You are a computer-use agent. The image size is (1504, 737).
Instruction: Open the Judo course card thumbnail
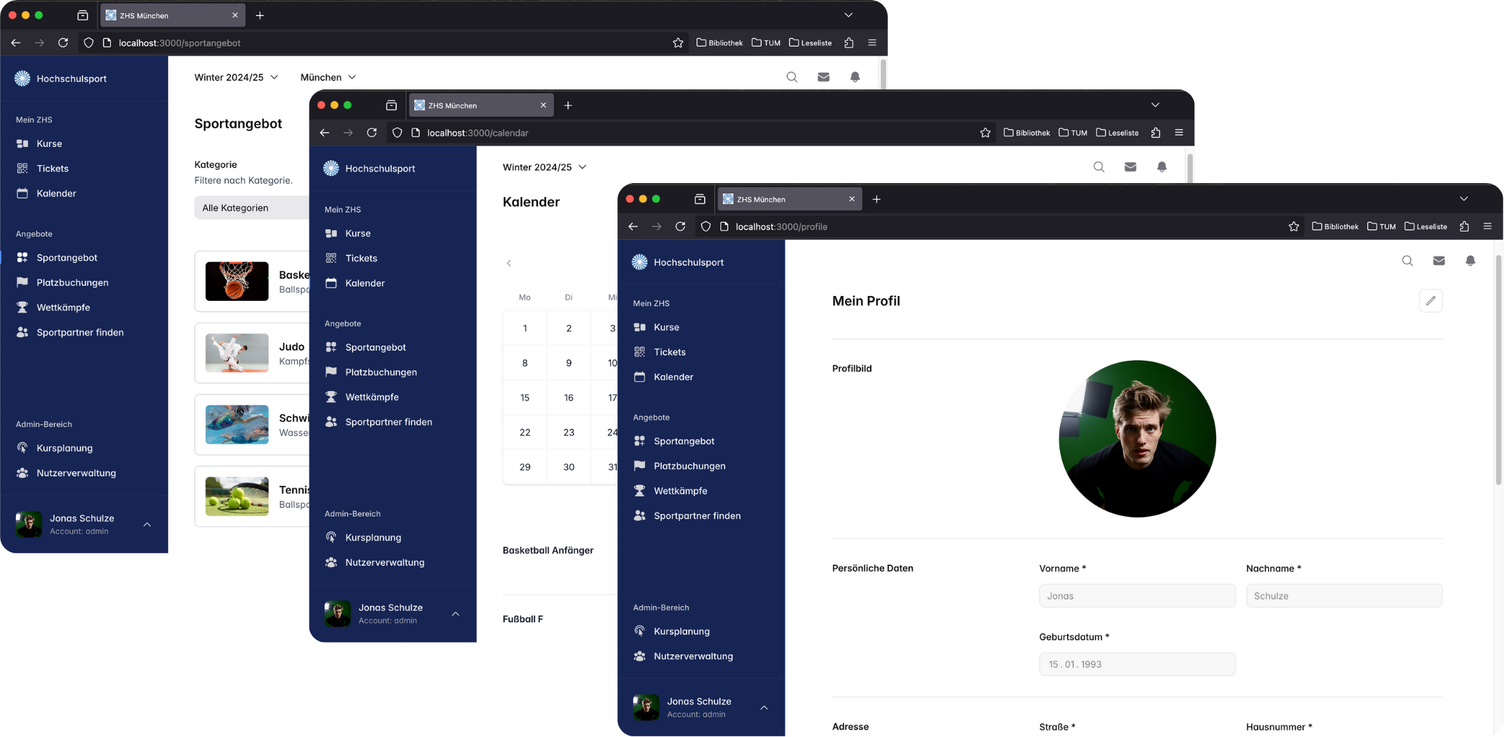[x=237, y=353]
